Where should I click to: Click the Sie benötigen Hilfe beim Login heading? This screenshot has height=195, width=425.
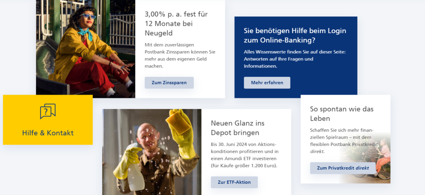(x=295, y=36)
